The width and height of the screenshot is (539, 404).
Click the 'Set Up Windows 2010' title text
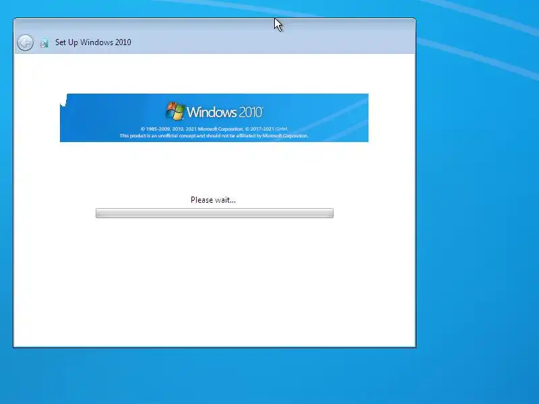(x=93, y=42)
